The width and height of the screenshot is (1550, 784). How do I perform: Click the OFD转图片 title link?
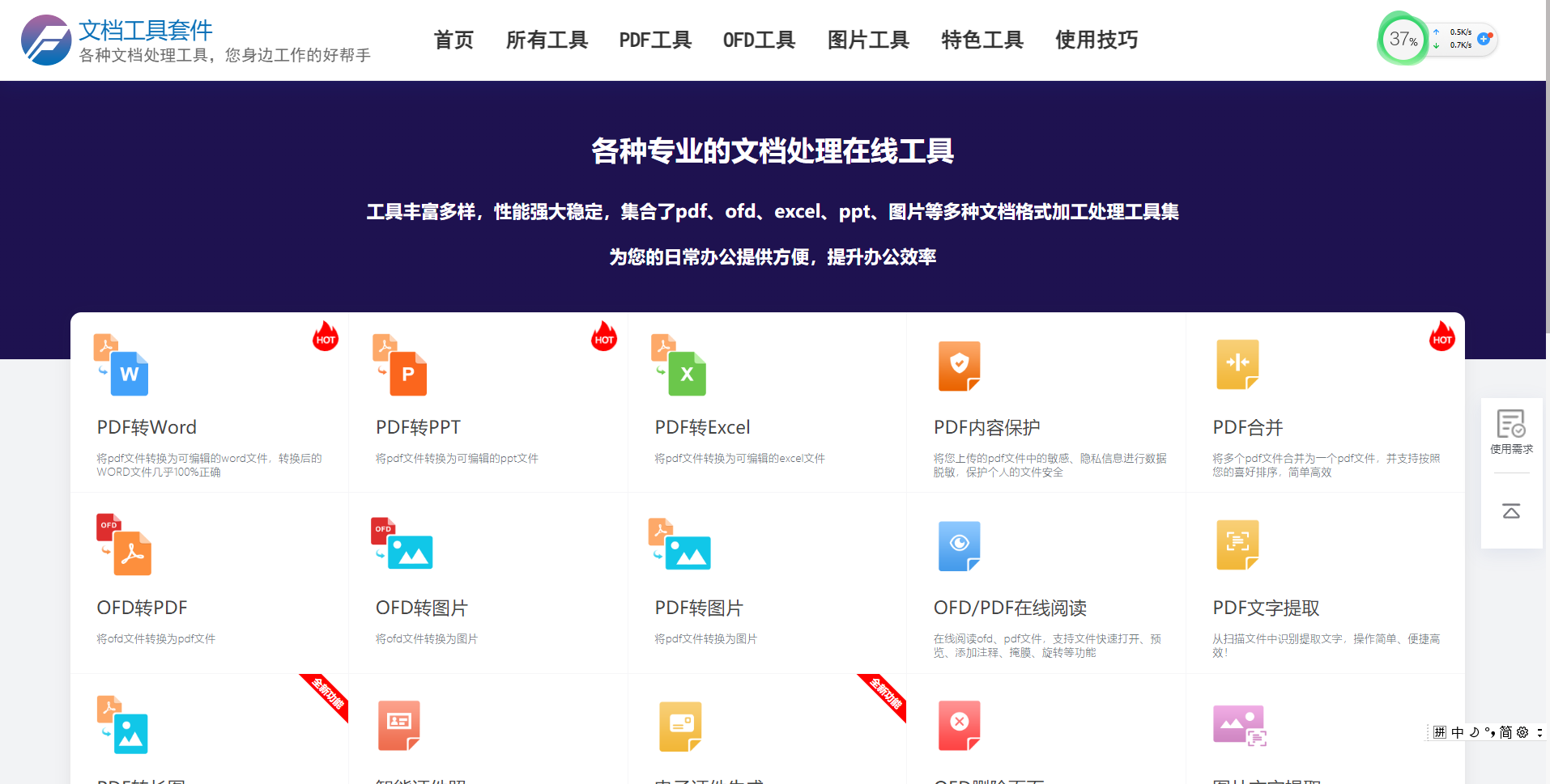coord(422,608)
